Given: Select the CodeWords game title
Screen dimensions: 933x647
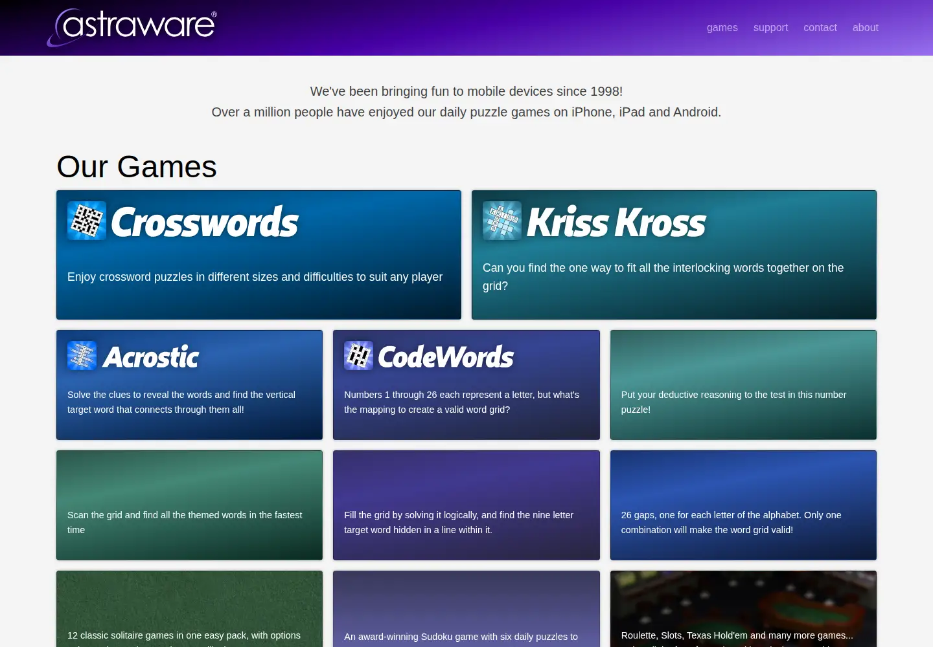Looking at the screenshot, I should point(446,356).
